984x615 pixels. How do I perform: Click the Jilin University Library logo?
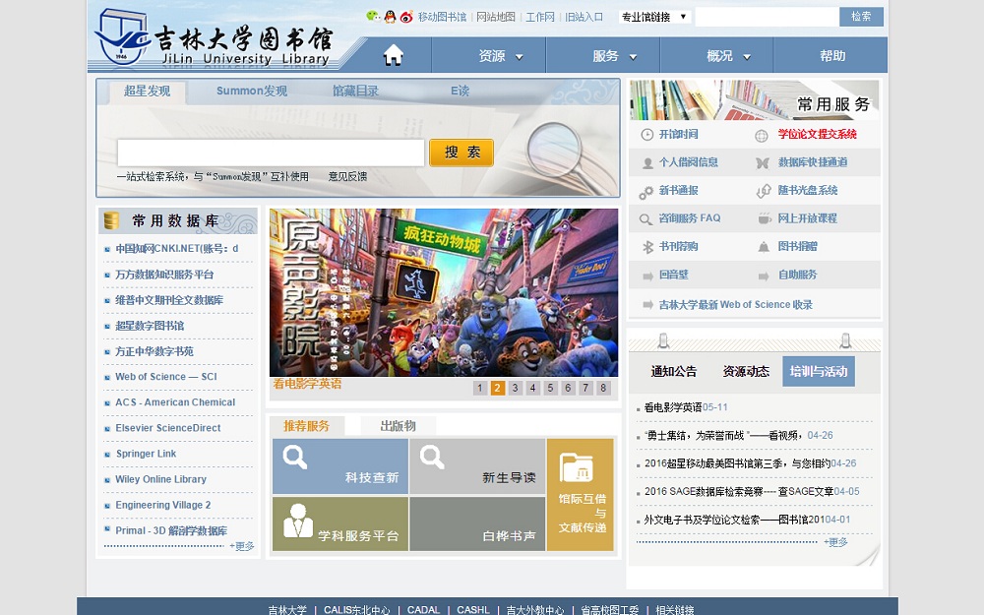point(214,39)
